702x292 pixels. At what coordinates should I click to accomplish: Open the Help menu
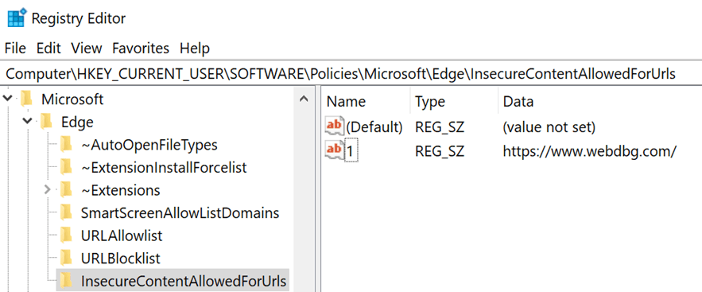195,48
